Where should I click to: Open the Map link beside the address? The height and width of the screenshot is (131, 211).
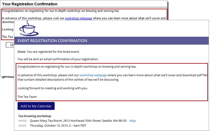click(x=132, y=121)
